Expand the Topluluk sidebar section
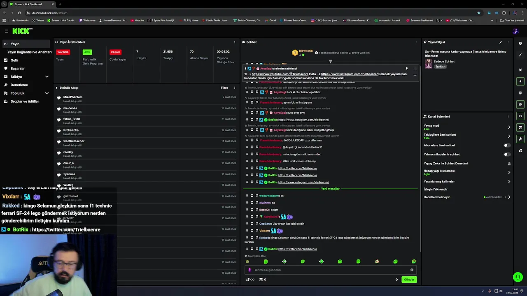 pyautogui.click(x=47, y=93)
